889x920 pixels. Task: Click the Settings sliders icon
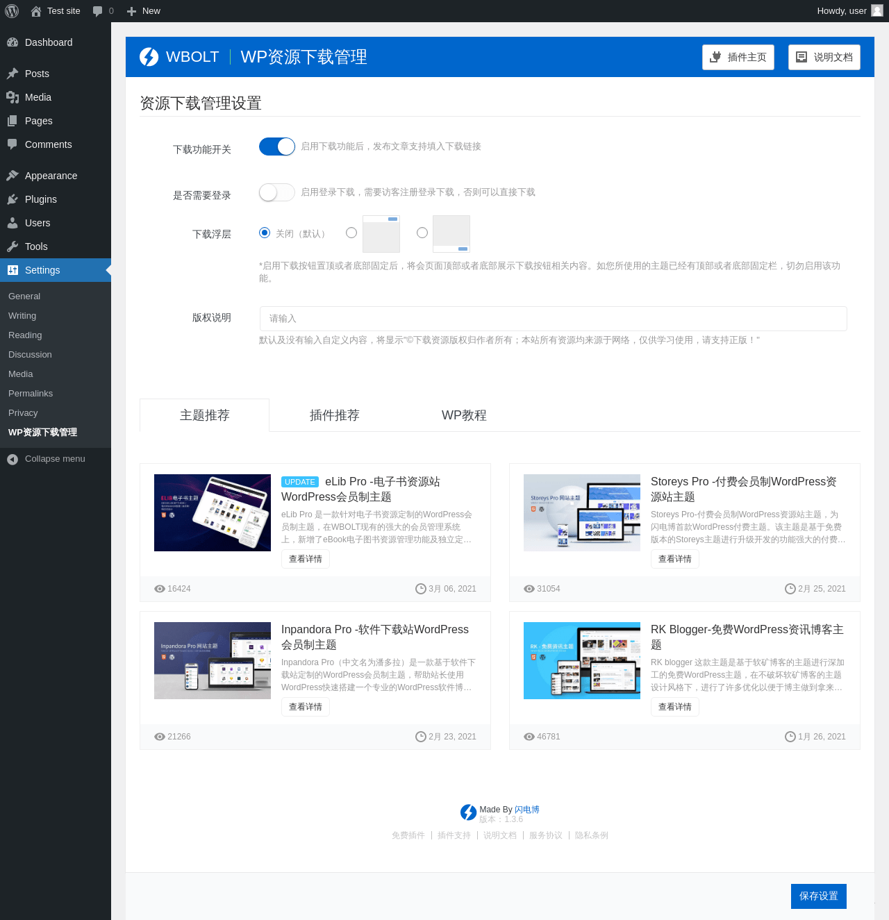(13, 270)
